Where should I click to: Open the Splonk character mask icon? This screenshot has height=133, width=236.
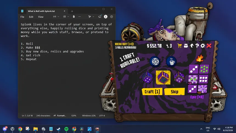tap(186, 46)
